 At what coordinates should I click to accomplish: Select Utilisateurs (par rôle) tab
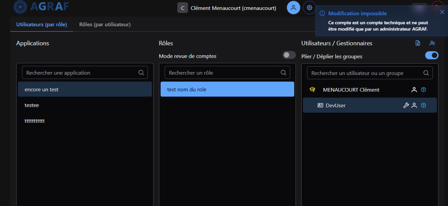[x=42, y=24]
